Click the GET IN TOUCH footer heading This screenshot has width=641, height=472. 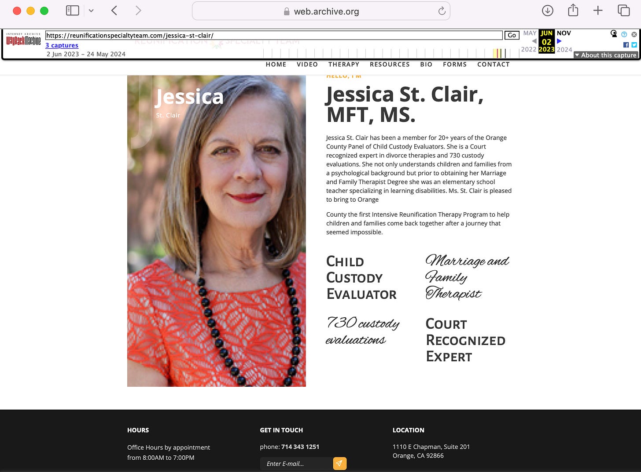281,430
